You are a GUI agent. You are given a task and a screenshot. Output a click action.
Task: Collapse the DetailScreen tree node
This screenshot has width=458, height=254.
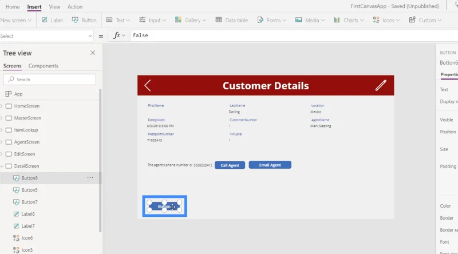pos(2,166)
